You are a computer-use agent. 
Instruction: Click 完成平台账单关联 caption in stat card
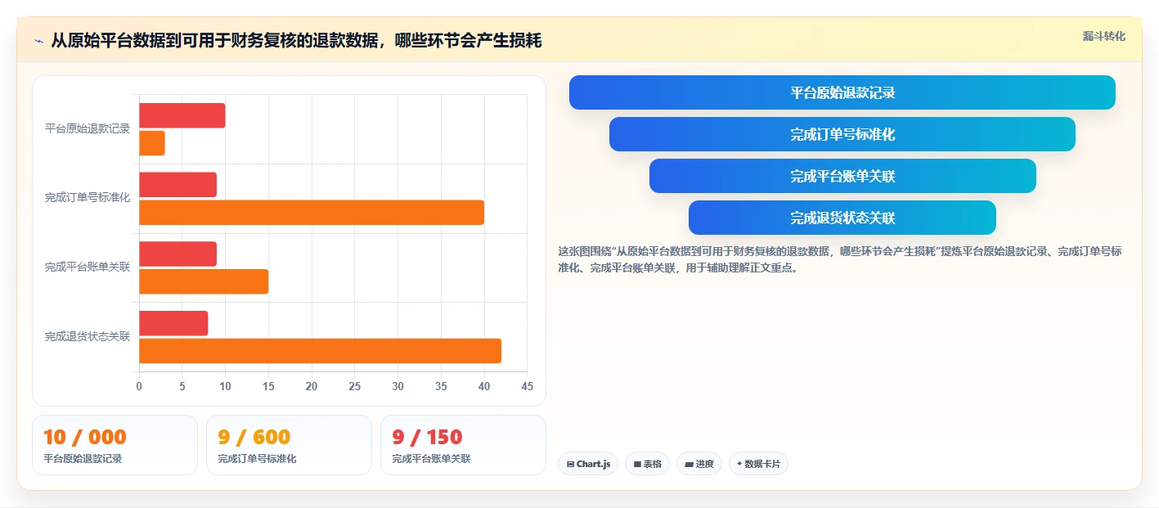coord(431,459)
